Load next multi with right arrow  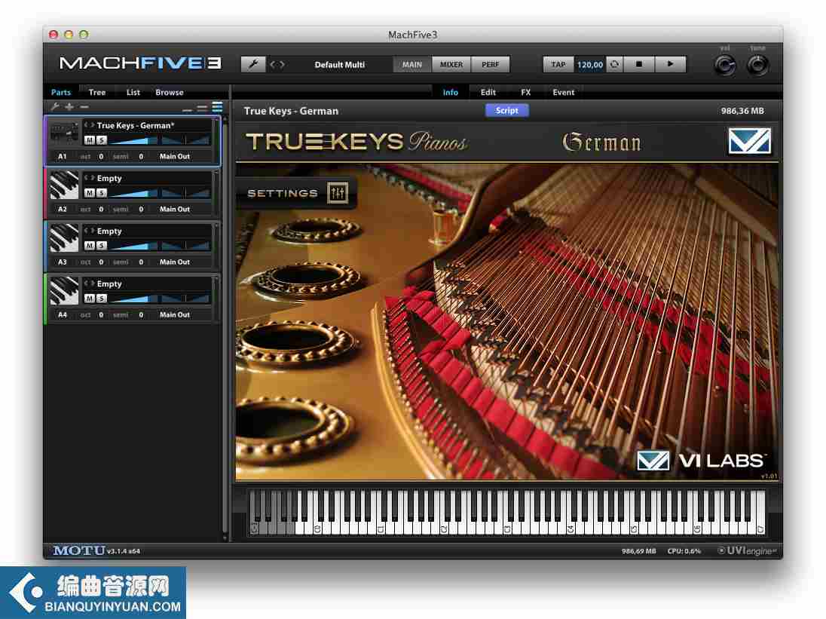[x=283, y=64]
